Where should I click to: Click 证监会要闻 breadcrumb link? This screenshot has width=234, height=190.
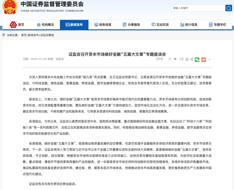tap(47, 35)
